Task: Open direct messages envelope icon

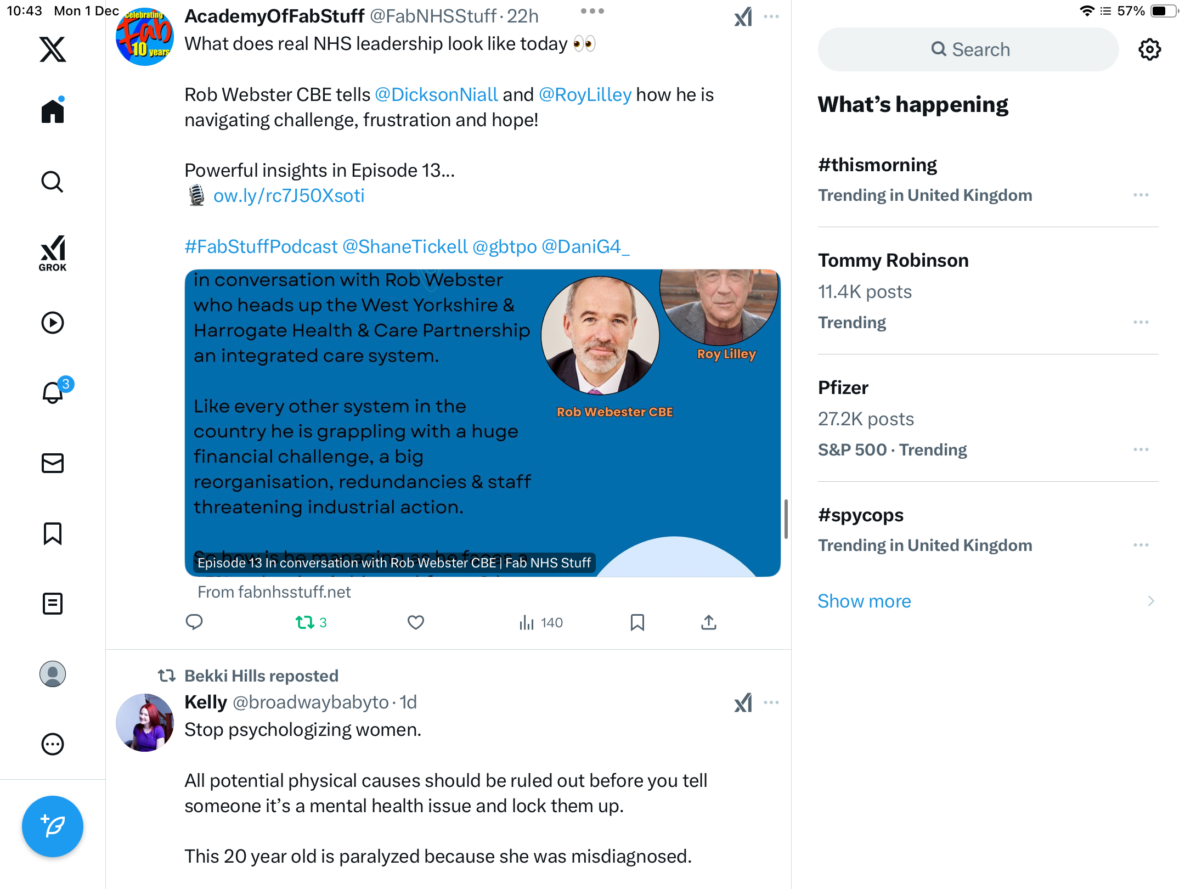Action: 53,463
